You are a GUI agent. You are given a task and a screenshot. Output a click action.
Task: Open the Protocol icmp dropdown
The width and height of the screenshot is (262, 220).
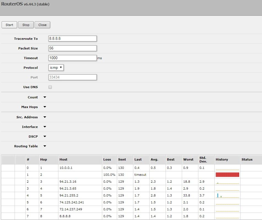[x=56, y=68]
